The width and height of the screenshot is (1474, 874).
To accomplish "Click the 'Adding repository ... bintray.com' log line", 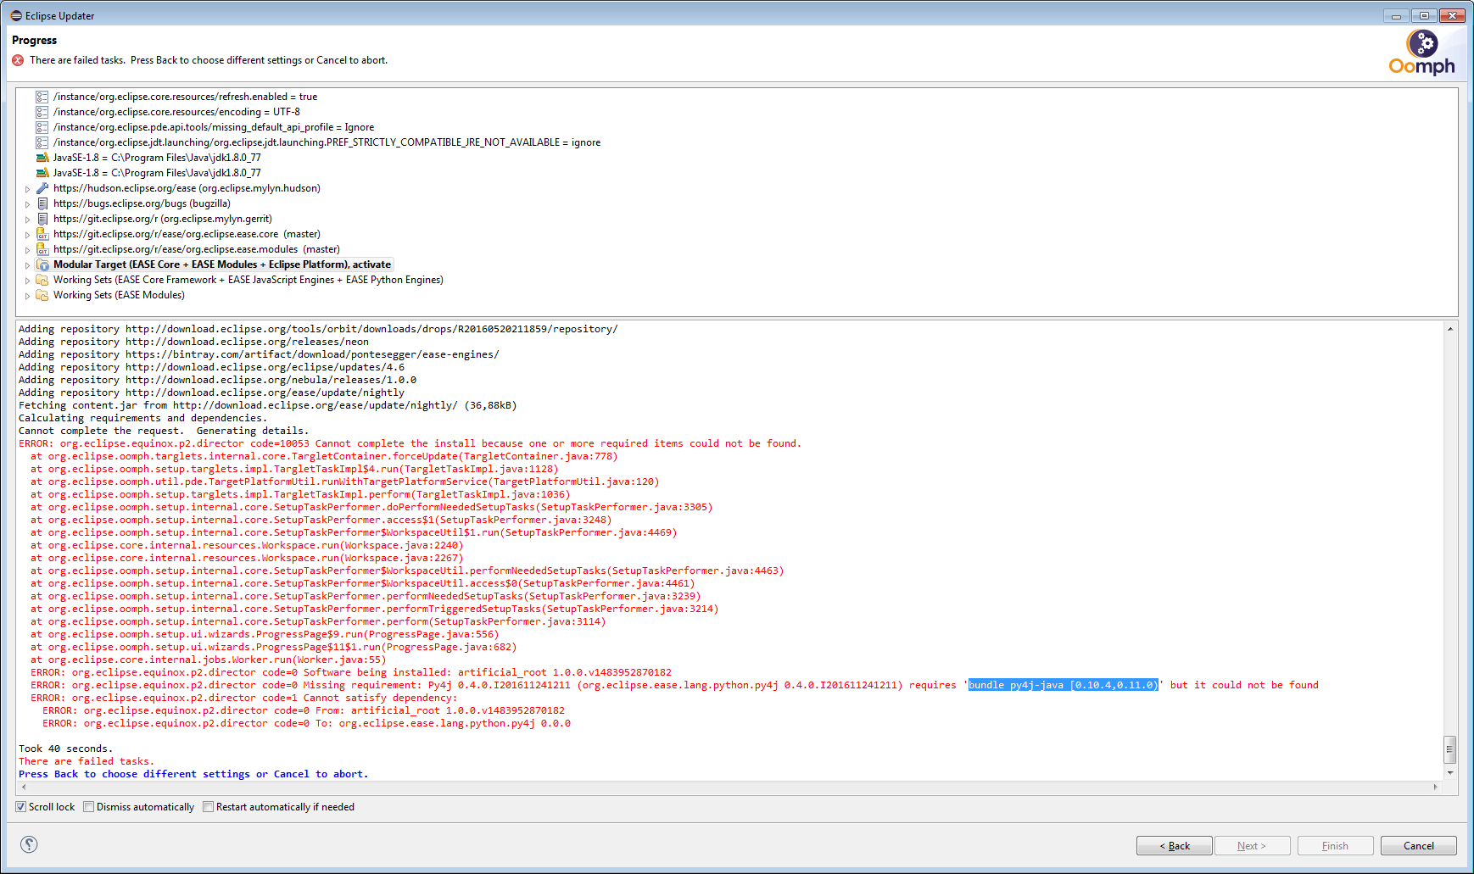I will tap(259, 354).
